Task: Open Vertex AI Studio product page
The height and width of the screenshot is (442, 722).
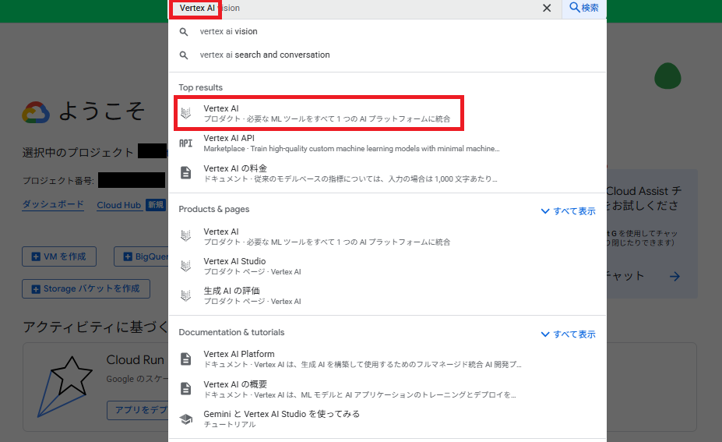Action: [234, 262]
